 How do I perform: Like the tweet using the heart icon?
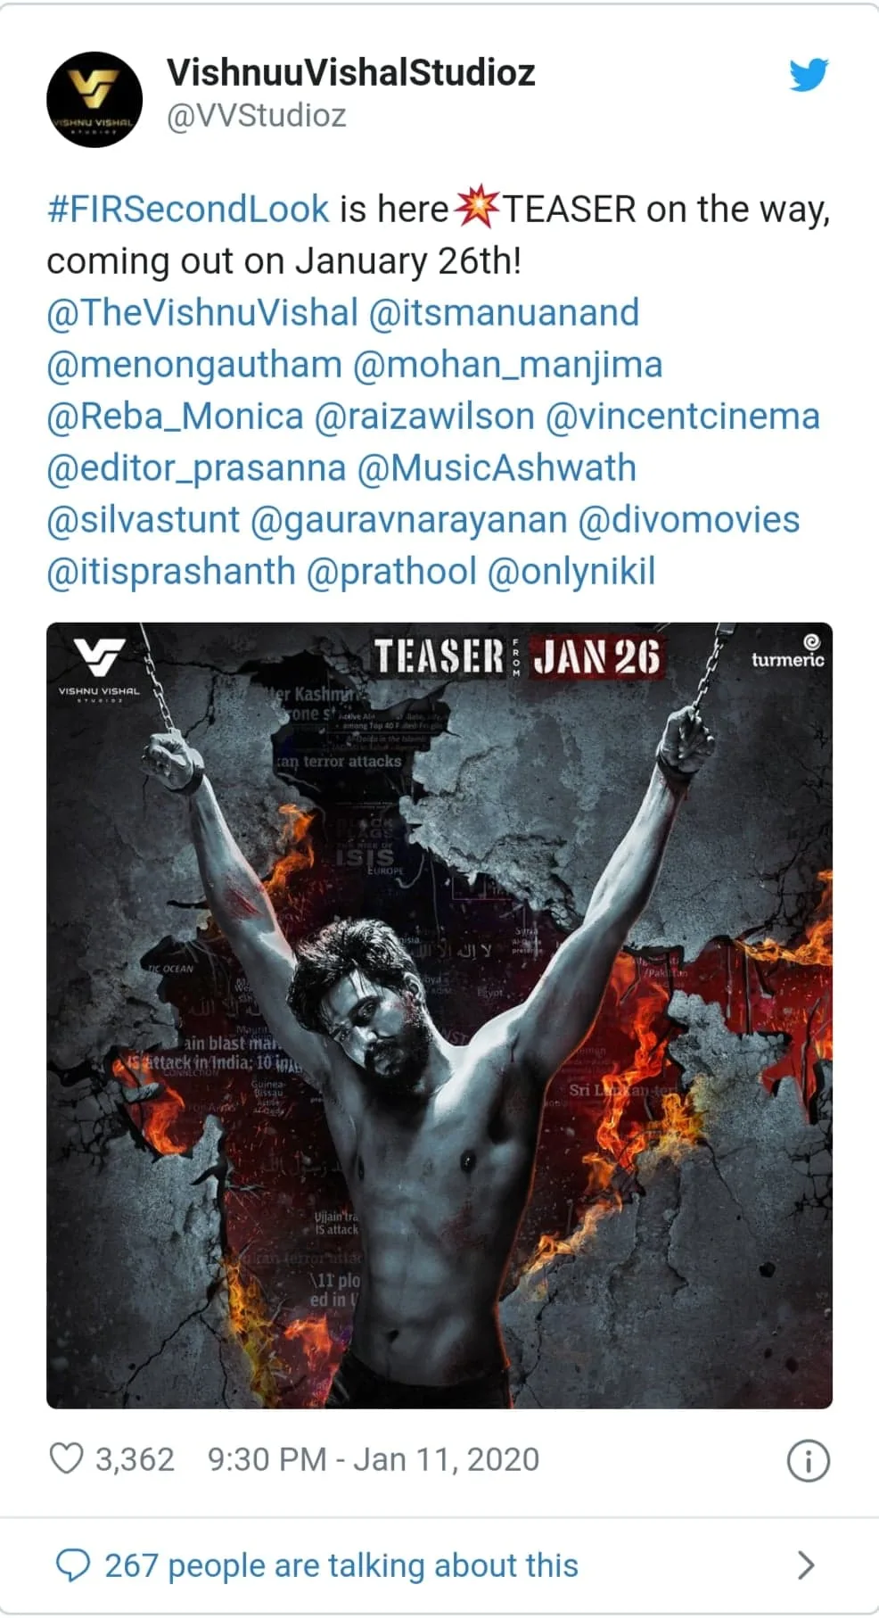66,1459
